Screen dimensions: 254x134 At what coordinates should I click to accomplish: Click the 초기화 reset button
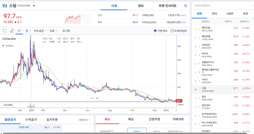[x=66, y=31]
